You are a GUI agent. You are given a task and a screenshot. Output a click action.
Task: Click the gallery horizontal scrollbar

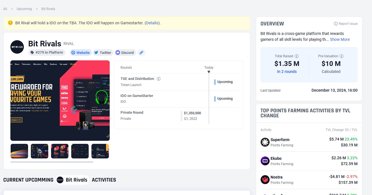coord(52,162)
